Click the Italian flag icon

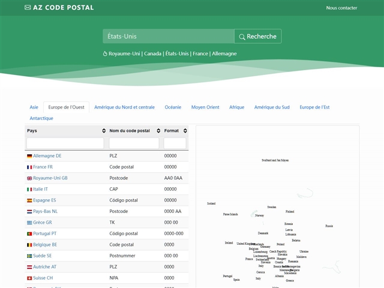point(29,190)
